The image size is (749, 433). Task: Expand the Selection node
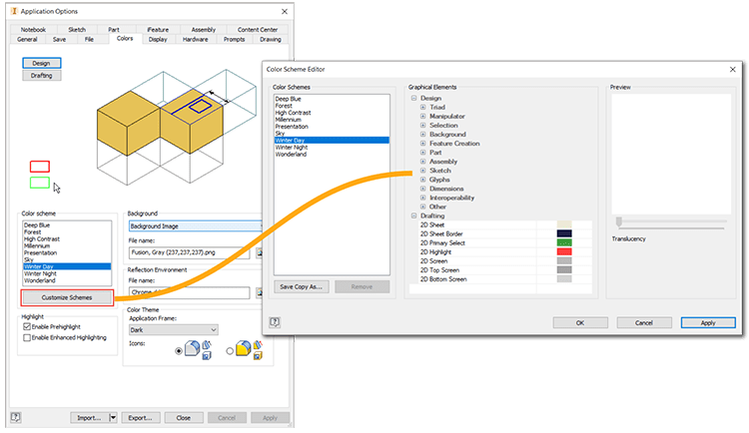422,125
